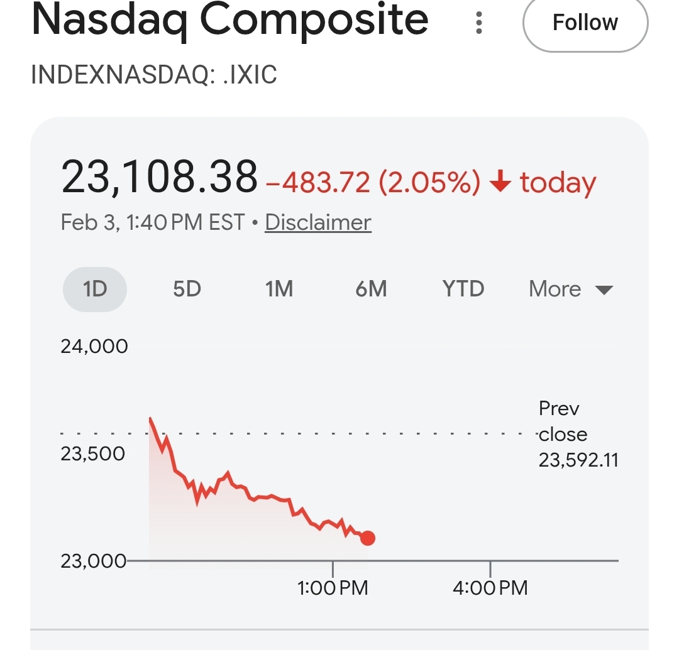Click the Nasdaq Composite title
This screenshot has height=650, width=679.
[230, 20]
